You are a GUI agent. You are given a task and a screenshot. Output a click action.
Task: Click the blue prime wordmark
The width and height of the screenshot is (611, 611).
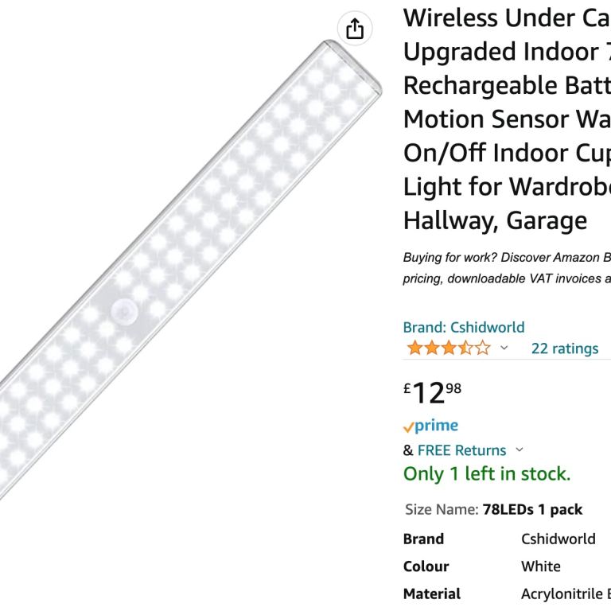pos(437,426)
